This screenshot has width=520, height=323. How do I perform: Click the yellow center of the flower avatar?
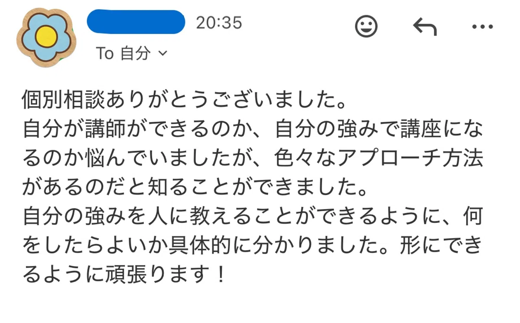tap(46, 36)
